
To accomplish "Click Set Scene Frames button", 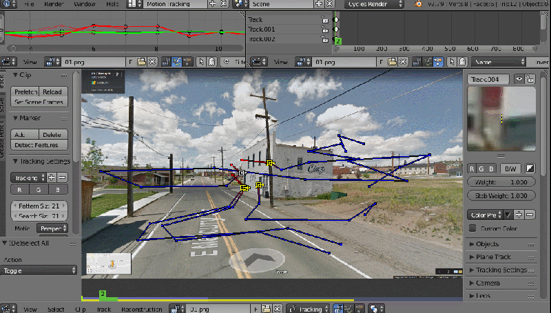I will (x=39, y=102).
